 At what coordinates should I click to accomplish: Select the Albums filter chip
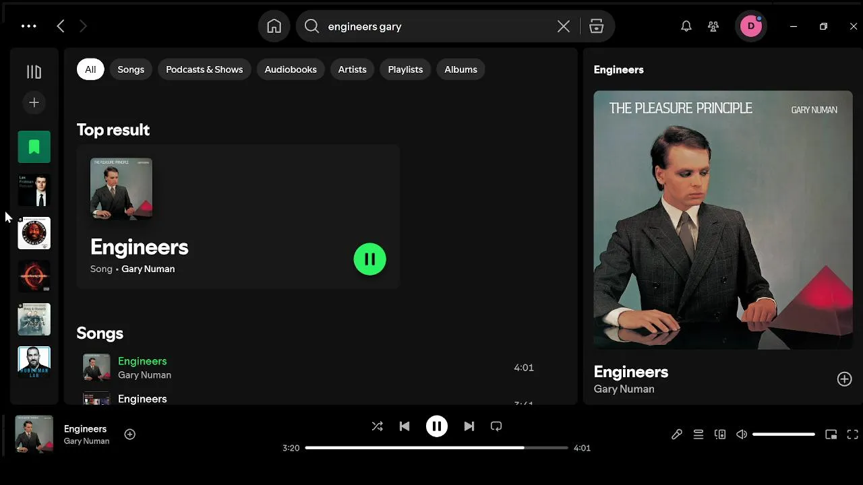[460, 69]
